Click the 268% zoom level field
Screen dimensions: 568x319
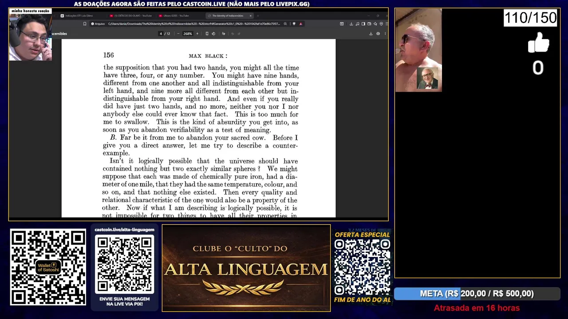tap(188, 34)
